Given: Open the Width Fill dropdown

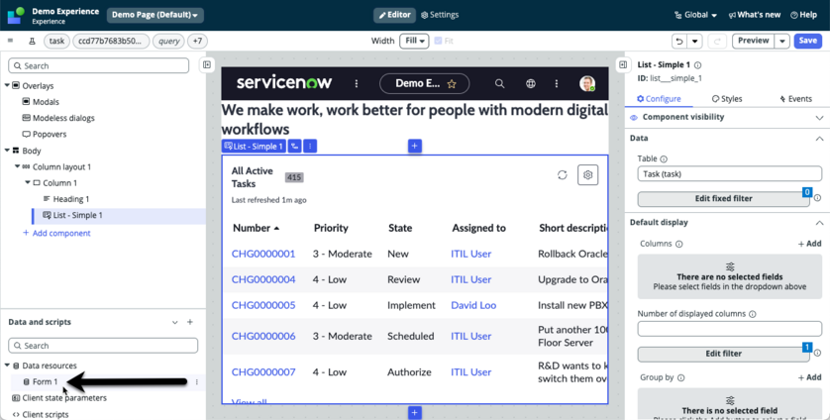Looking at the screenshot, I should pyautogui.click(x=414, y=41).
